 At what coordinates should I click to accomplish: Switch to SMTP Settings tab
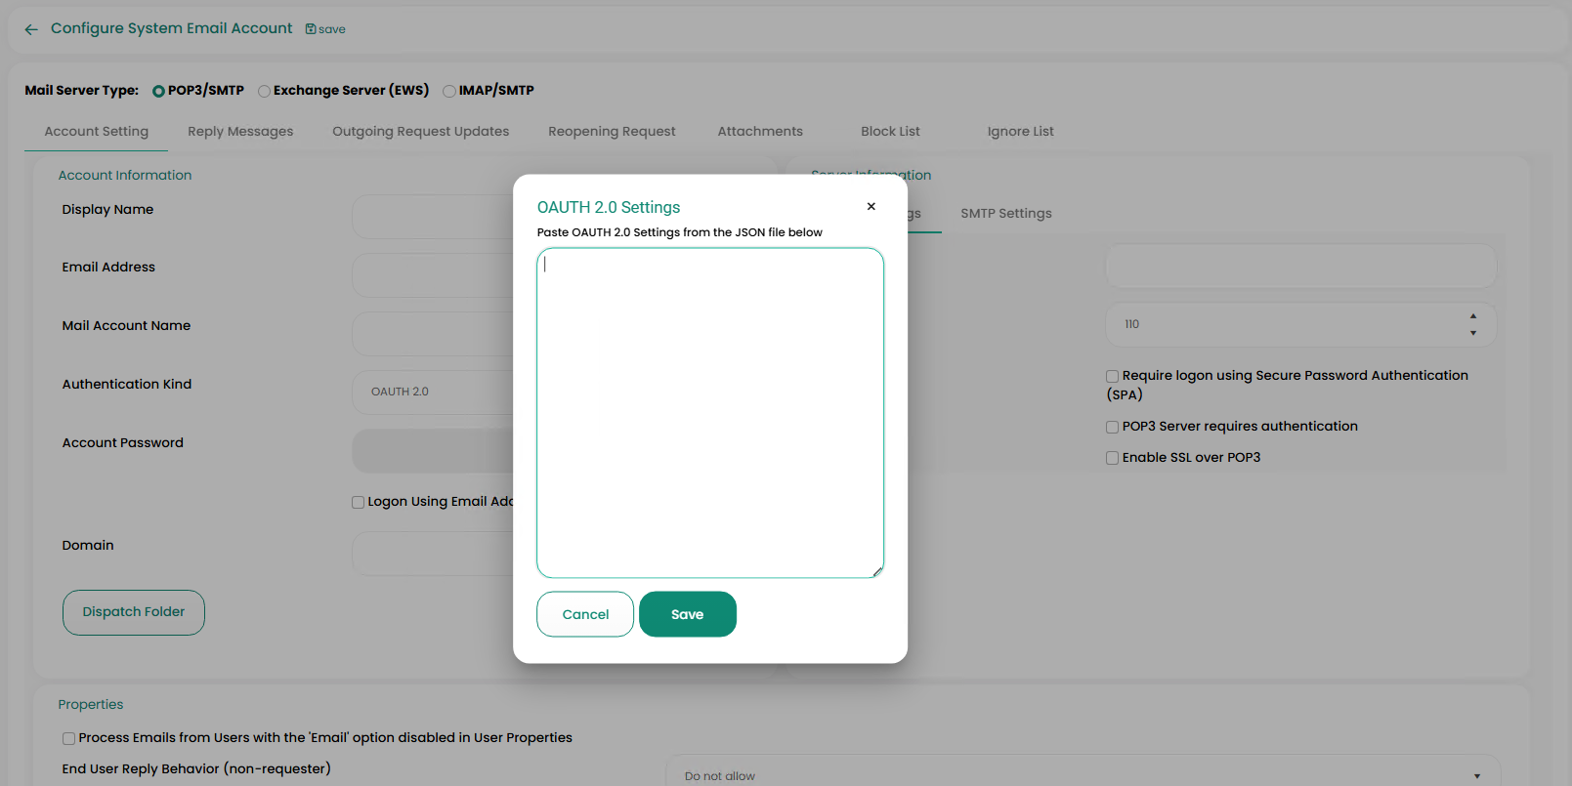click(x=1005, y=214)
